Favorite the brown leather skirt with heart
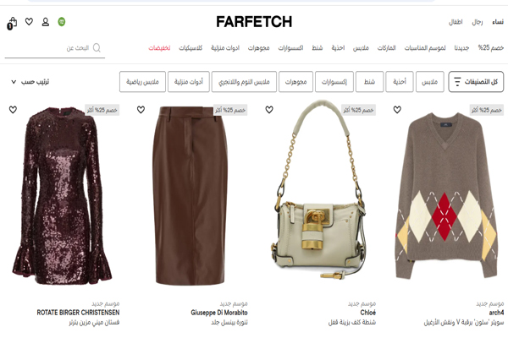Viewport: 508px width, 338px height. click(x=141, y=110)
